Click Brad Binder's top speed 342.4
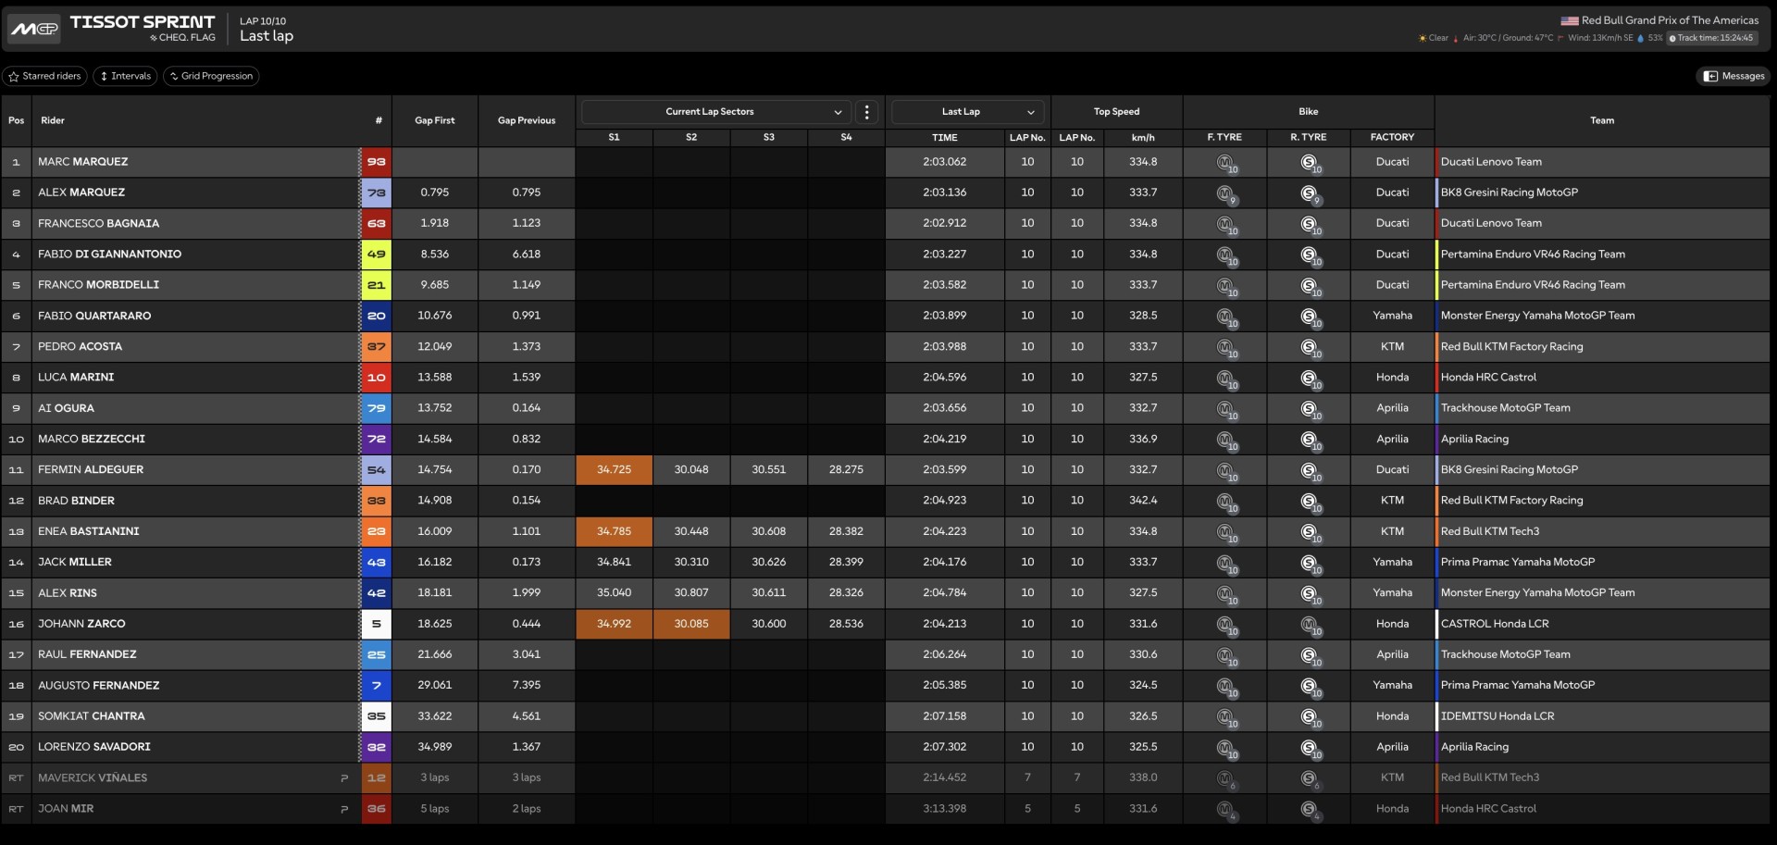 click(x=1143, y=501)
